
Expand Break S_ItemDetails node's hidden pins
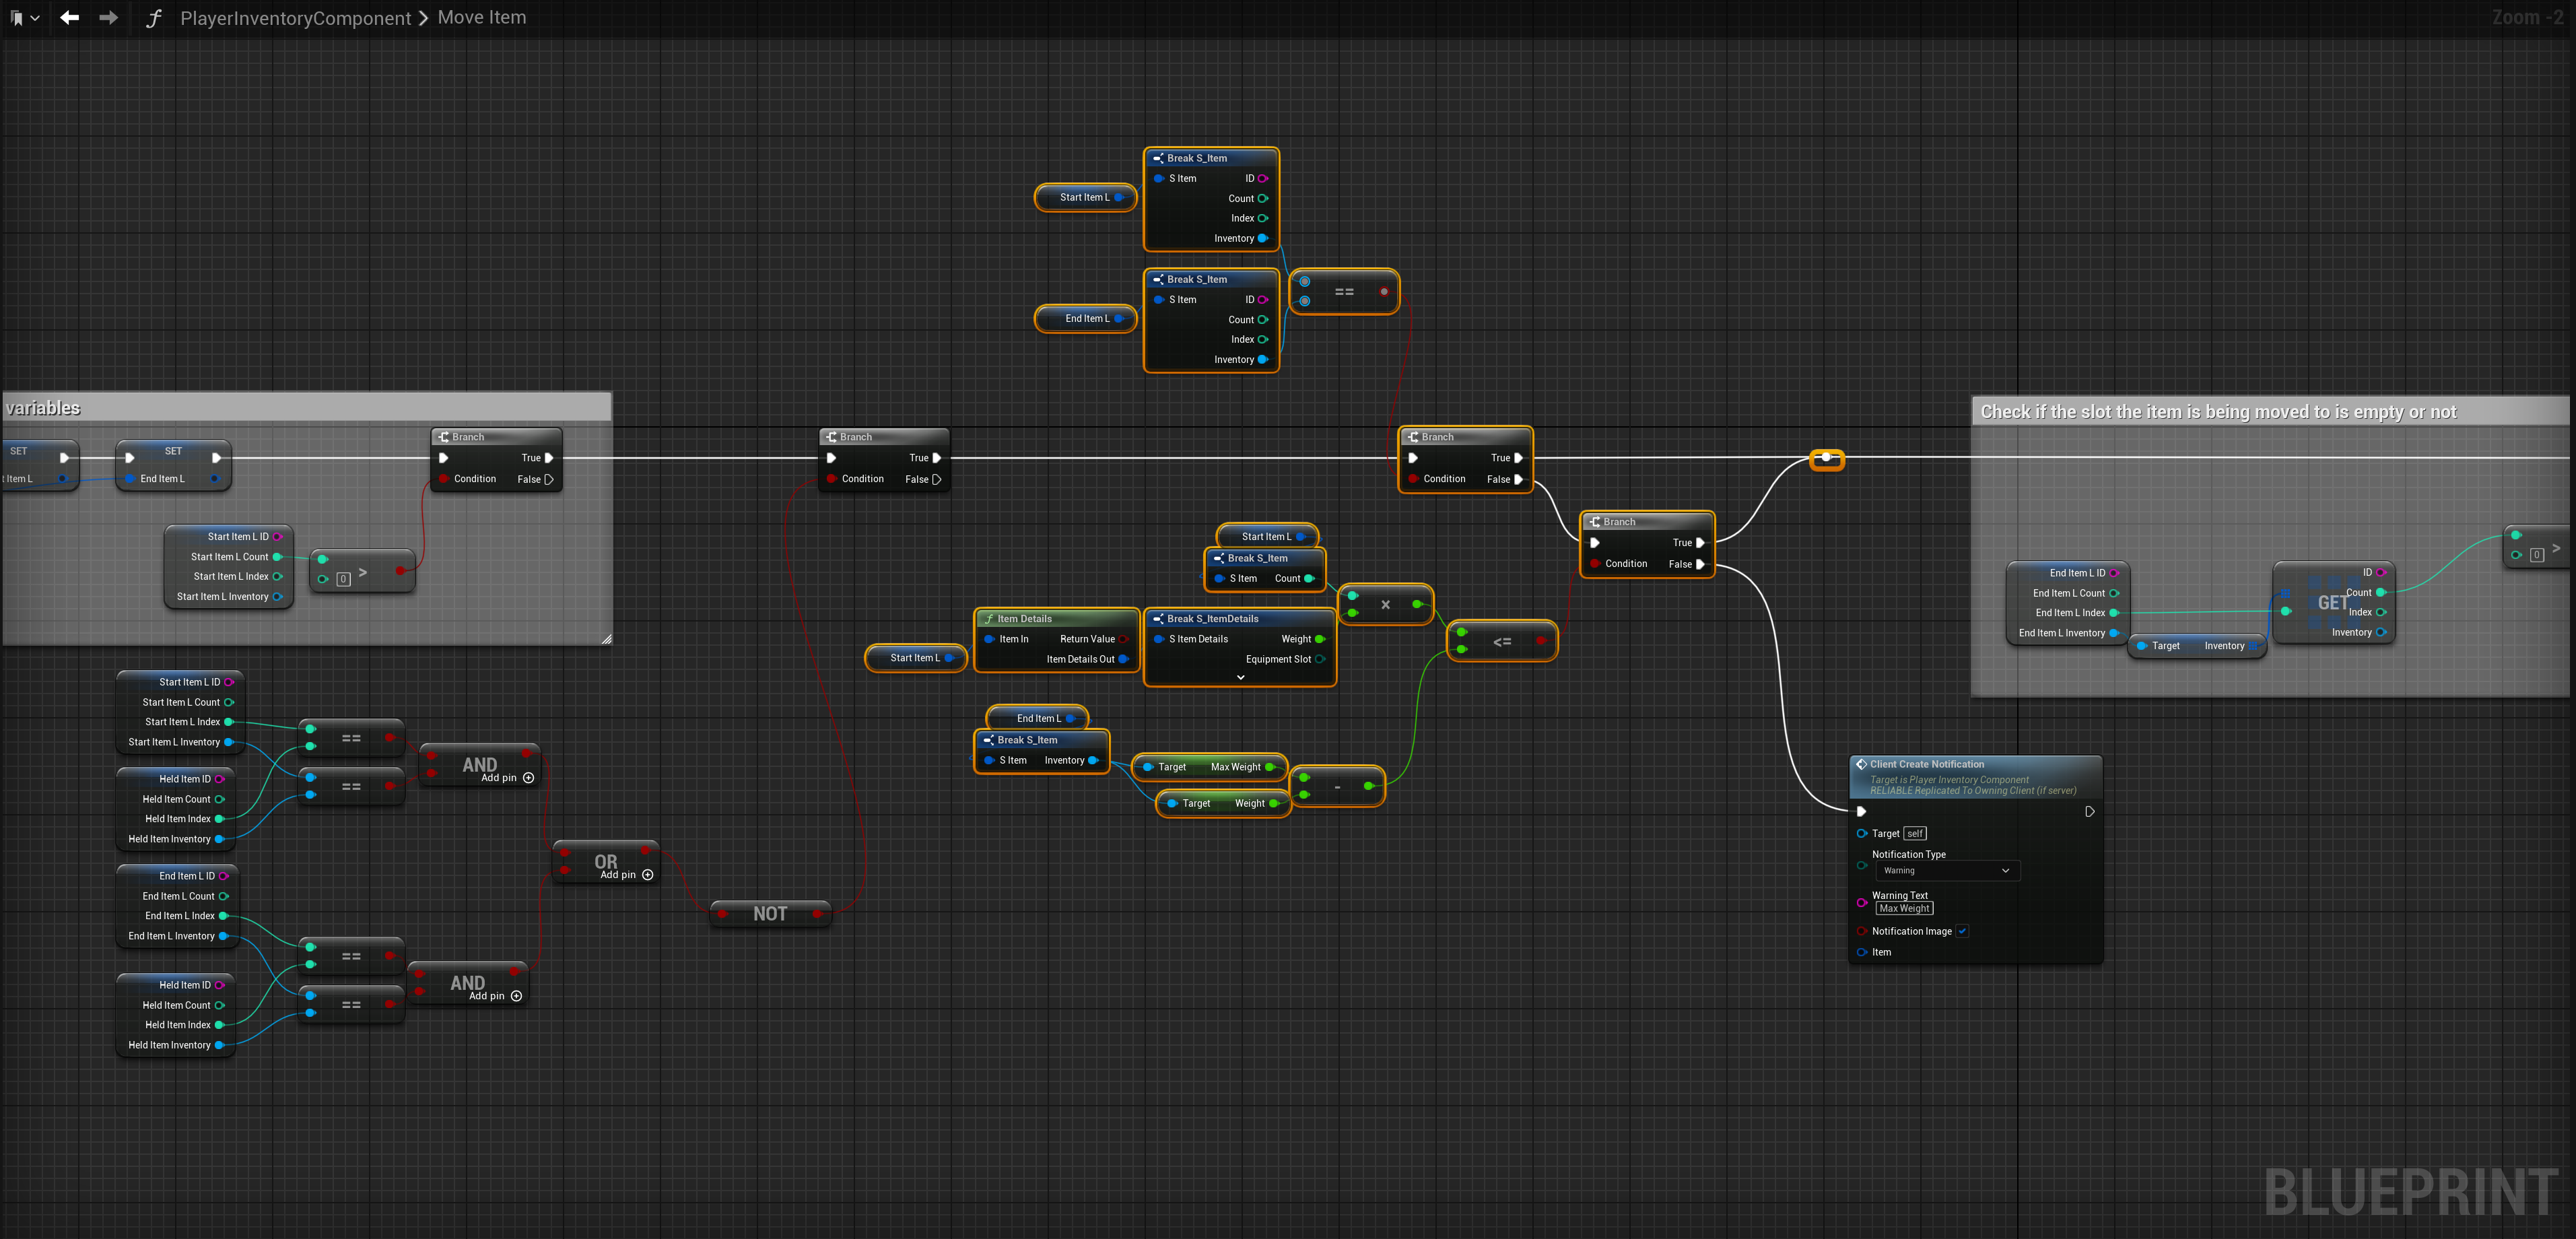(x=1240, y=678)
